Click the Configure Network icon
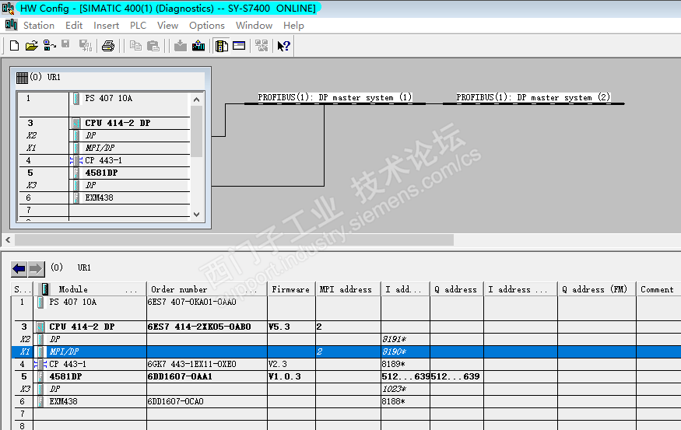This screenshot has height=430, width=681. tap(262, 46)
